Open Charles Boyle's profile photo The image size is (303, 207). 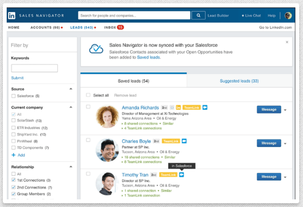click(107, 150)
